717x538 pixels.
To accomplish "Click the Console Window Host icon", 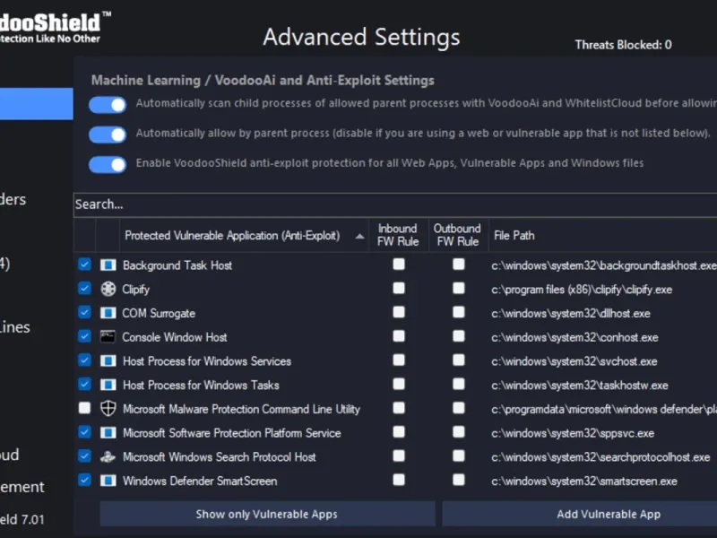I will 108,337.
